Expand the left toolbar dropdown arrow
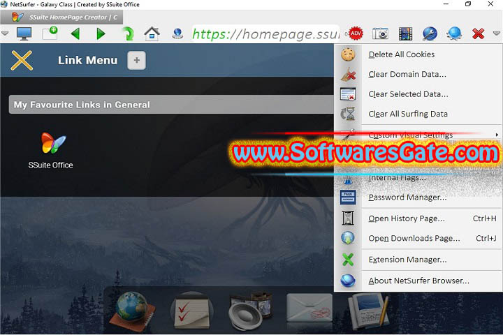 pyautogui.click(x=5, y=33)
